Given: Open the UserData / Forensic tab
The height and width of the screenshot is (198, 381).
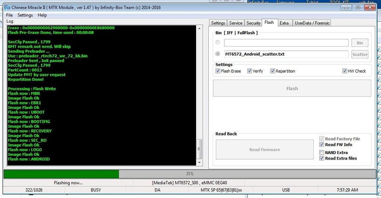Looking at the screenshot, I should pos(312,23).
